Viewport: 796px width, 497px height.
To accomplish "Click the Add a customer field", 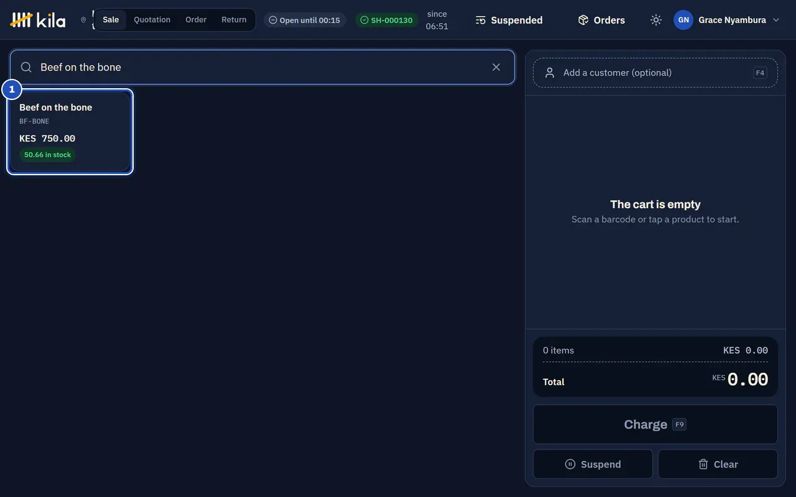I will (655, 73).
